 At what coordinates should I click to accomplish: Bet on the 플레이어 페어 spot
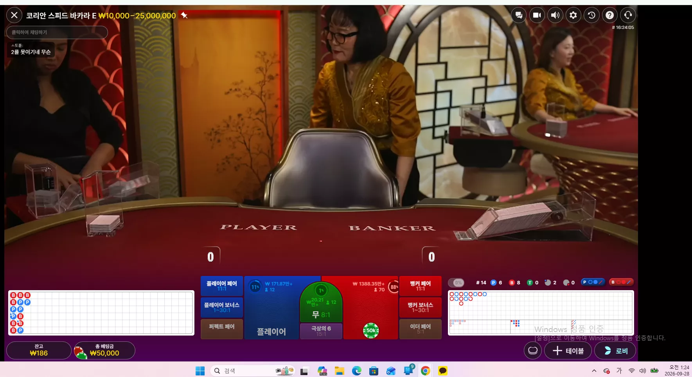point(222,286)
